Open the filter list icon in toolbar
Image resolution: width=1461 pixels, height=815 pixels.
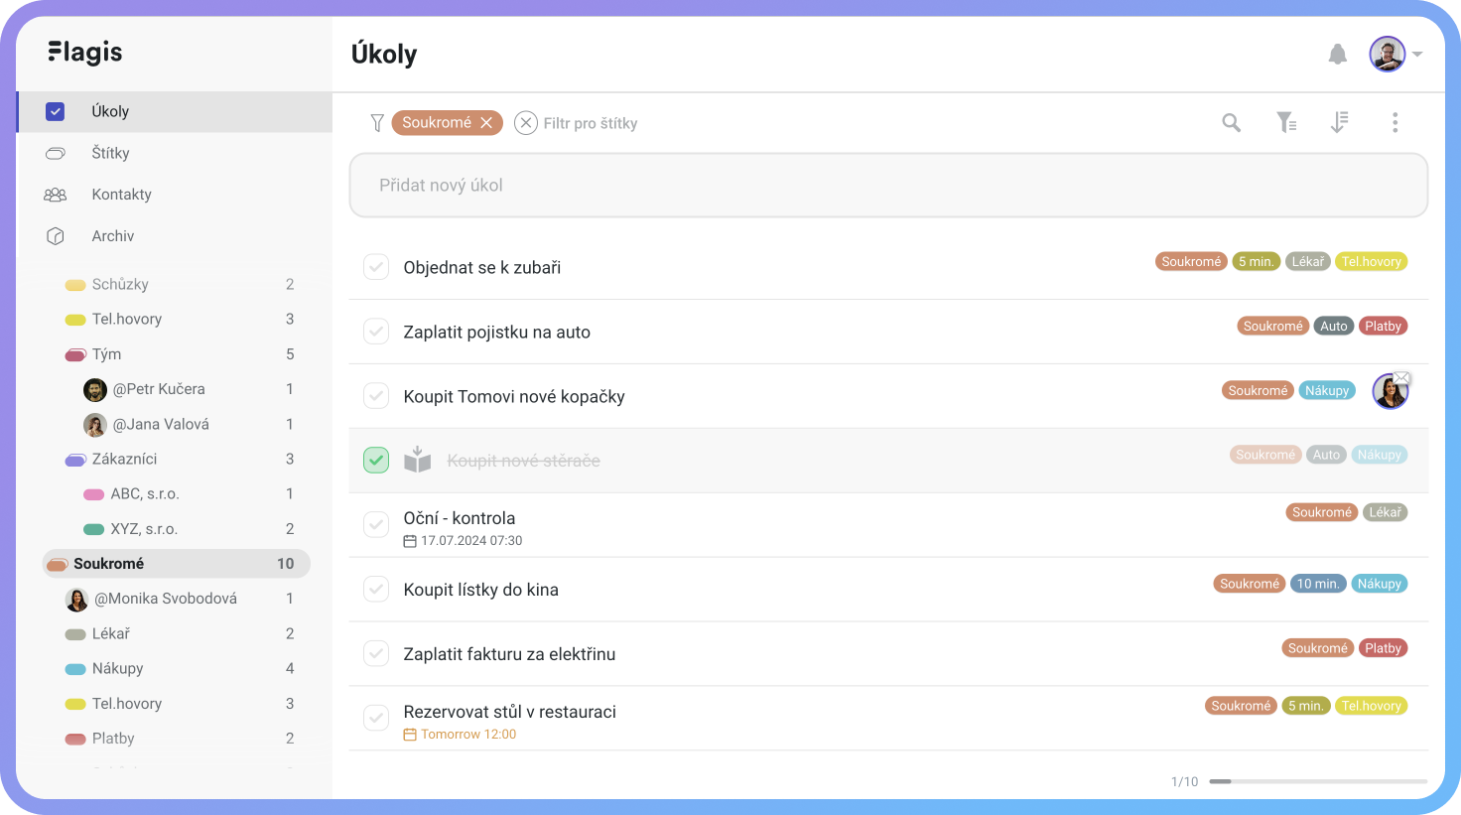[1286, 122]
